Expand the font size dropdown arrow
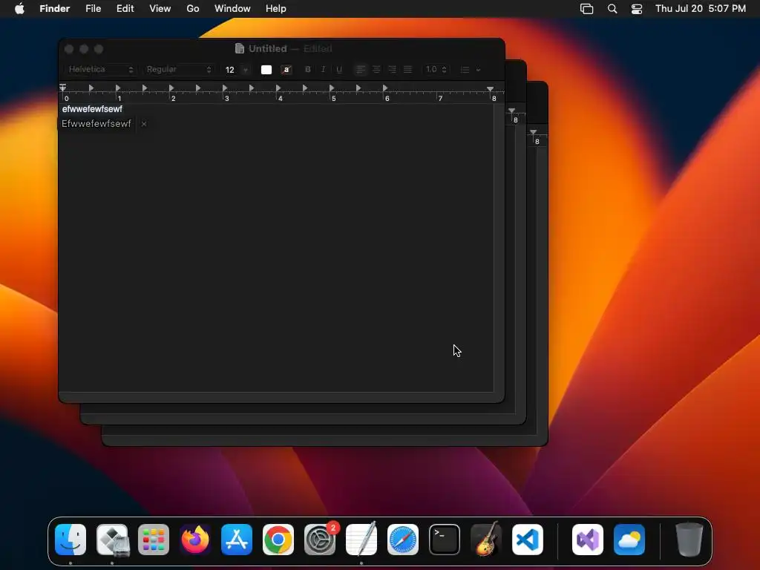The width and height of the screenshot is (760, 570). point(245,70)
